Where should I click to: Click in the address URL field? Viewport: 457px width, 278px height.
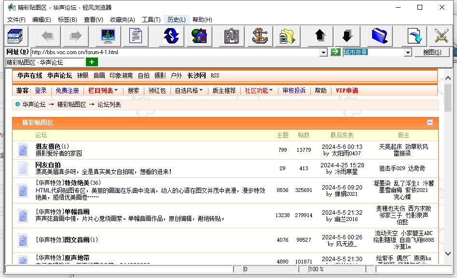174,52
